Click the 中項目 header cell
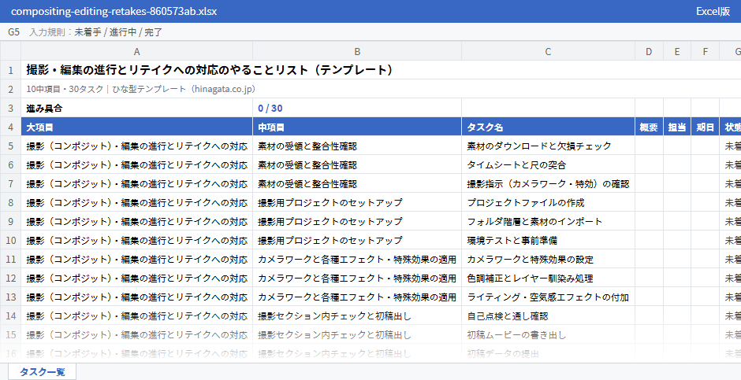The width and height of the screenshot is (741, 380). [357, 127]
